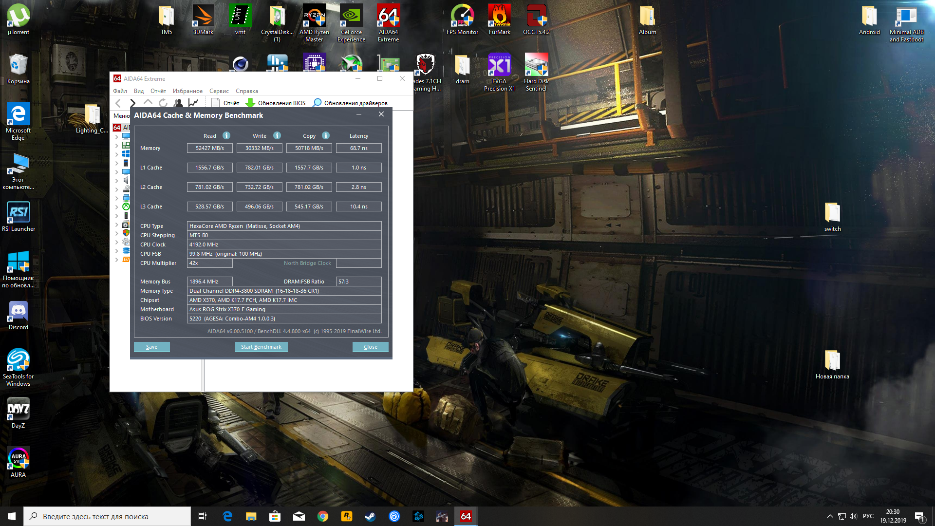This screenshot has height=526, width=935.
Task: Open the Избранное menu
Action: [x=187, y=91]
